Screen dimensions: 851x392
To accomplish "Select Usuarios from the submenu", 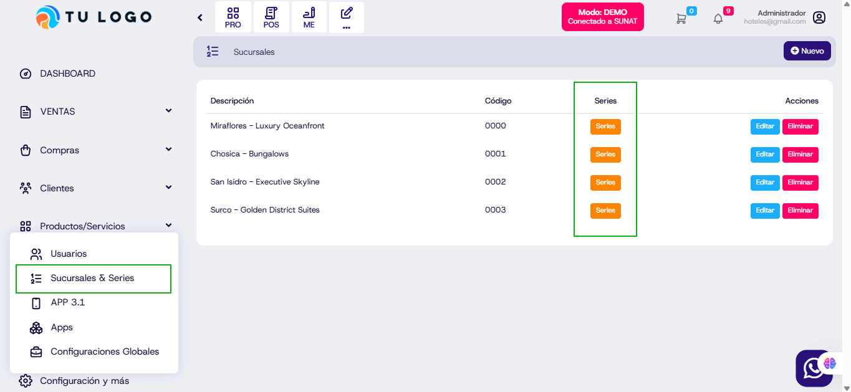I will tap(69, 254).
